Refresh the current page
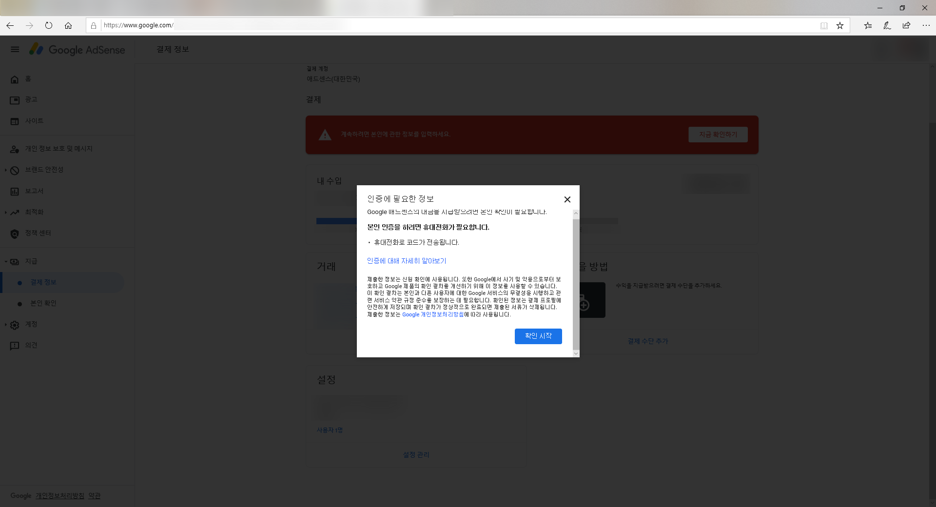 [49, 25]
